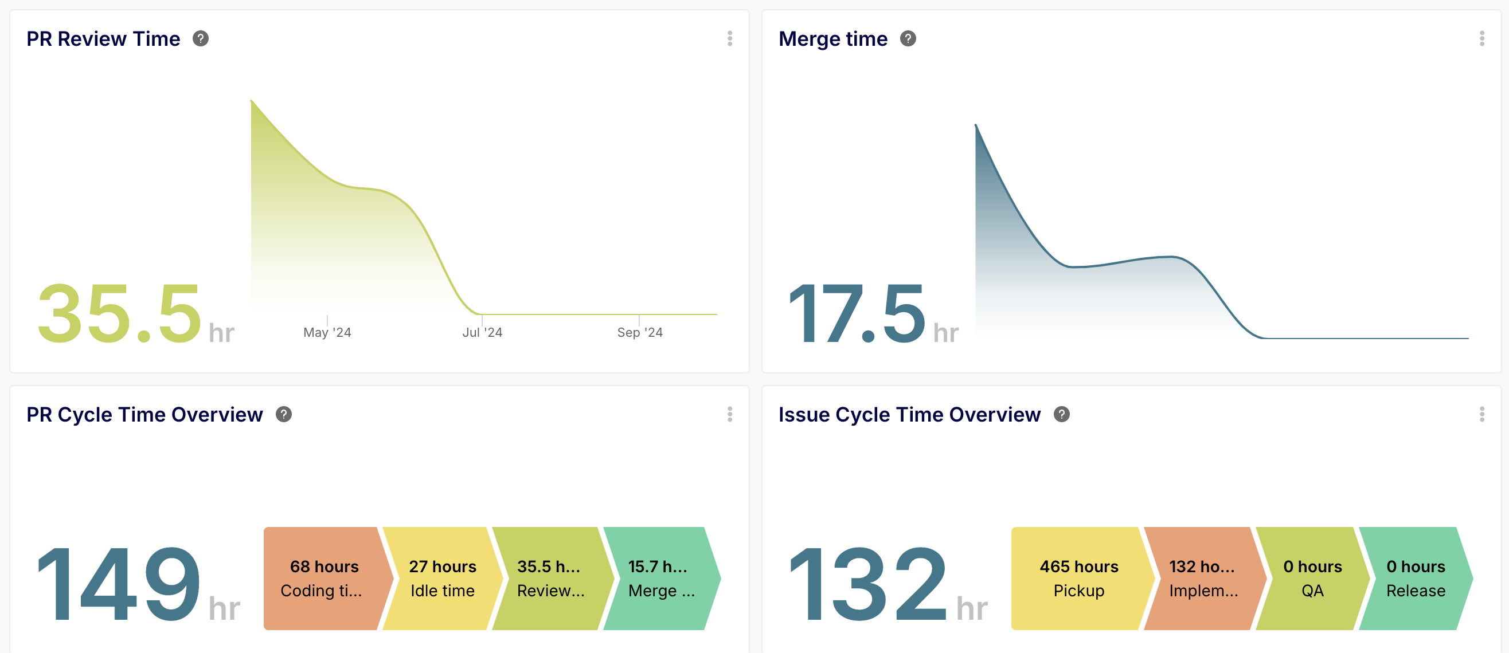Select the 68 hours Coding time segment

click(323, 578)
